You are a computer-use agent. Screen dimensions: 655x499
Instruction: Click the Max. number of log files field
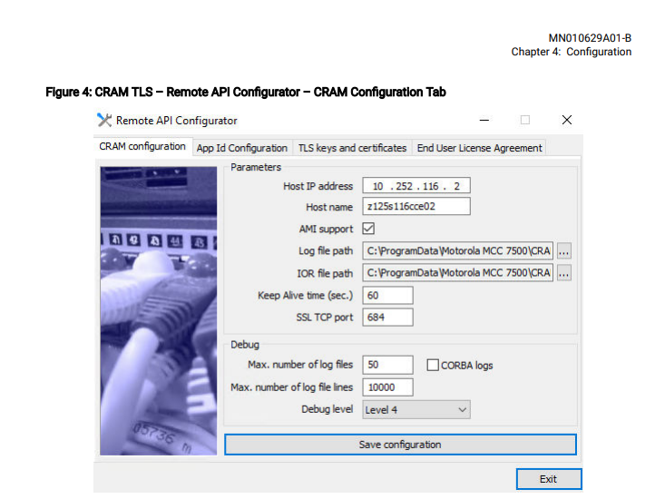coord(387,365)
